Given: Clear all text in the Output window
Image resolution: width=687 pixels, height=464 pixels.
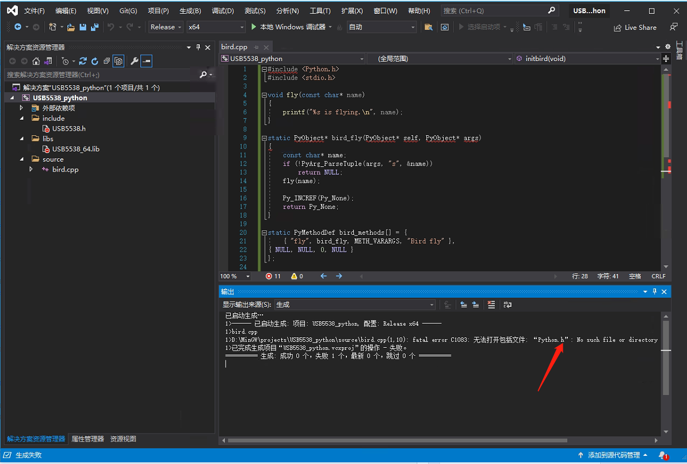Looking at the screenshot, I should point(491,305).
